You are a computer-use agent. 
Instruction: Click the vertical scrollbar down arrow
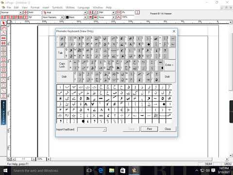tap(231, 155)
